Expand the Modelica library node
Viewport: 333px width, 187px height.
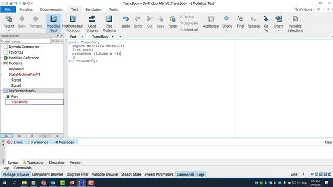(2, 63)
